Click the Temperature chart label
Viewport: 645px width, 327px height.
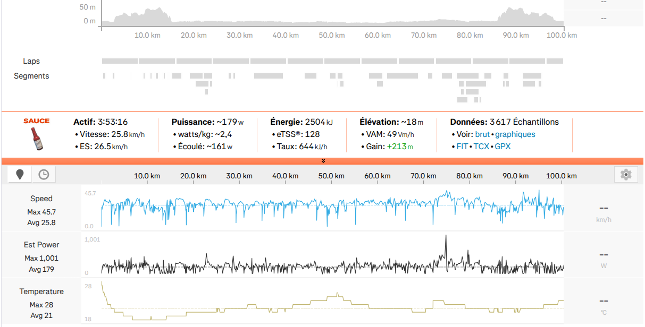point(41,291)
